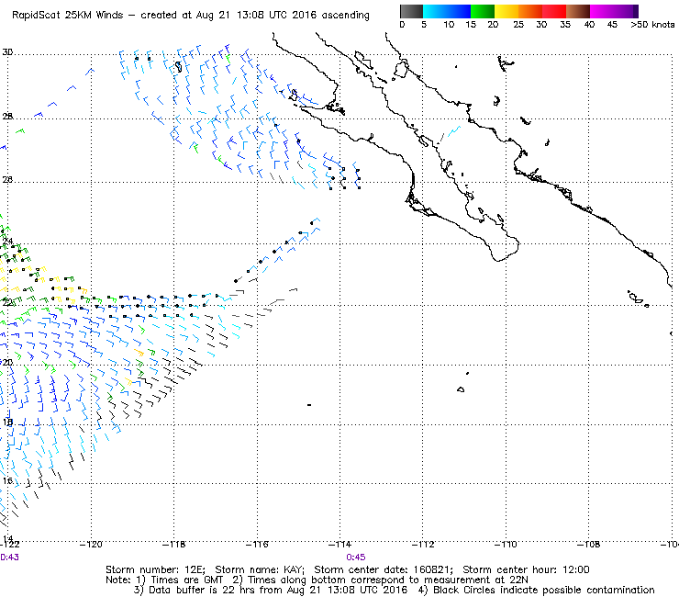The width and height of the screenshot is (679, 597).
Task: Click the purple '0:43' swath time label
Action: [x=9, y=558]
